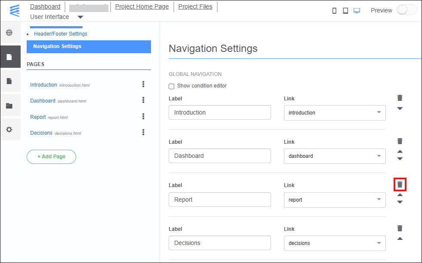Move the Dashboard entry up
This screenshot has width=422, height=263.
(400, 151)
